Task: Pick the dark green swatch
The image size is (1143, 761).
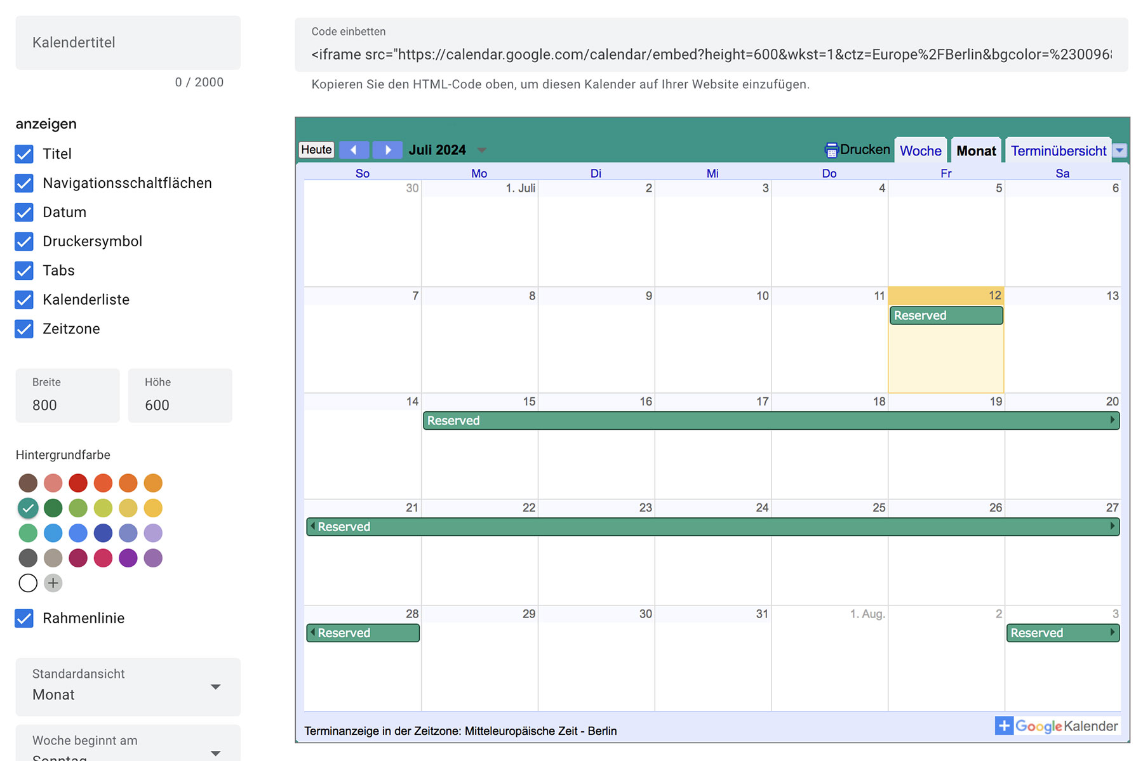Action: (53, 508)
